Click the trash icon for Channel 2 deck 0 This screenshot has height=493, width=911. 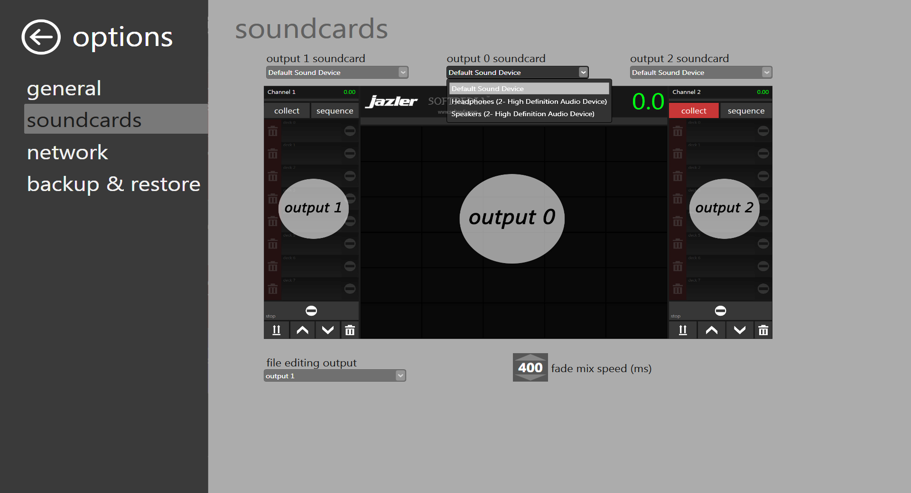678,131
